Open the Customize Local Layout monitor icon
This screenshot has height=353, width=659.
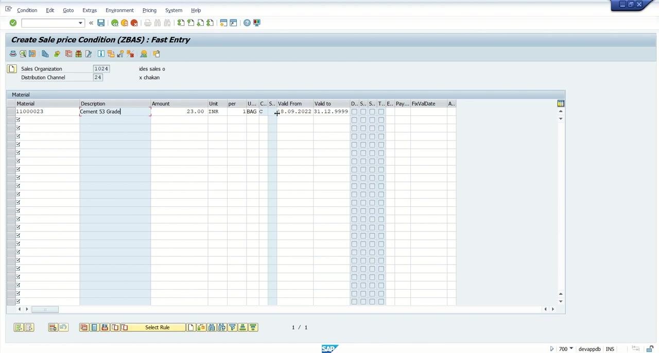pos(257,23)
